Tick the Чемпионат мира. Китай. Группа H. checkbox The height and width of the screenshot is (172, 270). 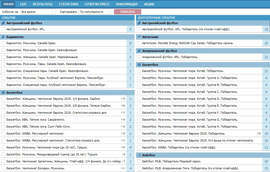(x=139, y=127)
